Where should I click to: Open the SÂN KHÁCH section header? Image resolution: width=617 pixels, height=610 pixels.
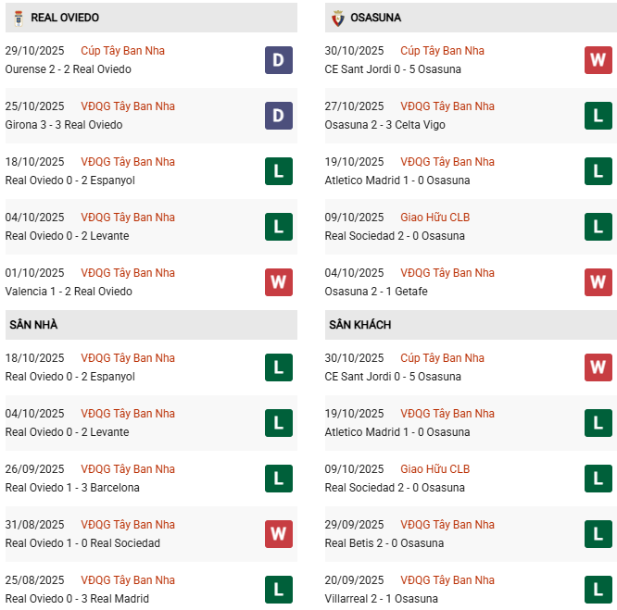point(359,325)
